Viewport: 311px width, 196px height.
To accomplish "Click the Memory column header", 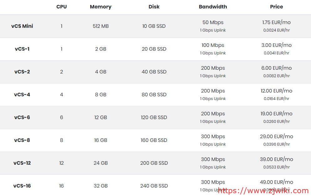I will tap(101, 7).
